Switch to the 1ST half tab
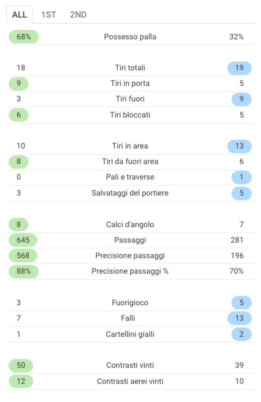 [x=48, y=15]
